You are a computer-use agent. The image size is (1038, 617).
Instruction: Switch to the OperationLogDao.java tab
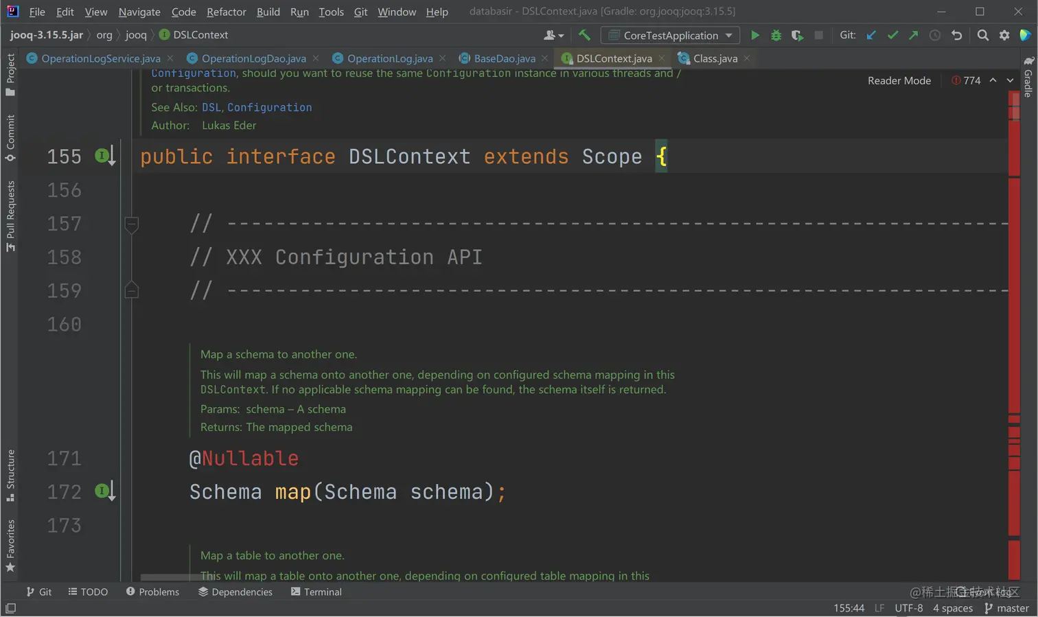(x=253, y=58)
